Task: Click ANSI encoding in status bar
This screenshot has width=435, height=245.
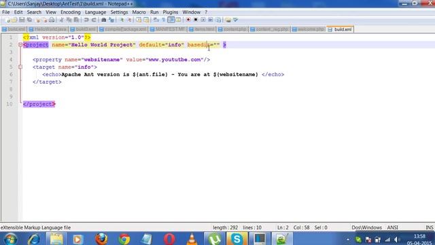Action: pos(393,227)
